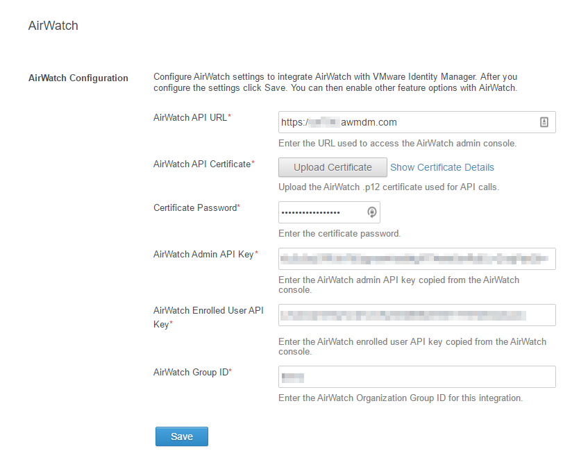
Task: Focus the AirWatch Enrolled User API Key field
Action: 417,315
